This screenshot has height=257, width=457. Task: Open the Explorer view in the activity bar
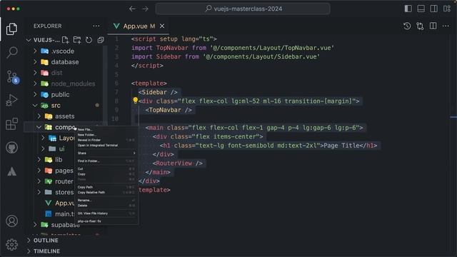tap(11, 29)
